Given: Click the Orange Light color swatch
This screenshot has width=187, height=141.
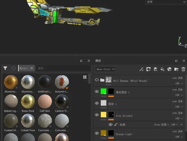Looking at the screenshot, I should 103,133.
